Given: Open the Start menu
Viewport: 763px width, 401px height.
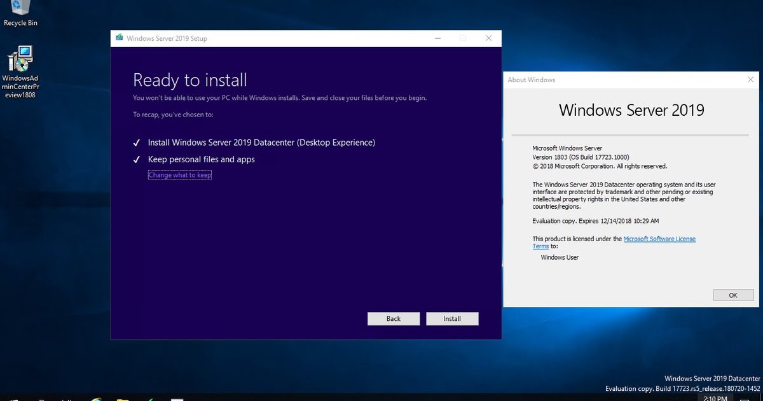Looking at the screenshot, I should (x=13, y=398).
